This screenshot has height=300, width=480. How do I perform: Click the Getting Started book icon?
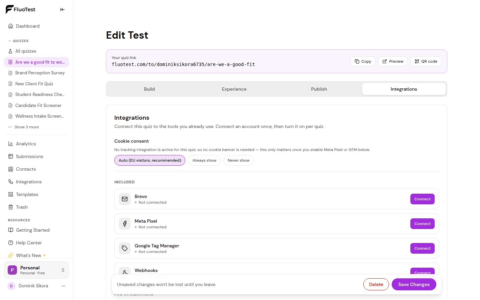[x=11, y=230]
